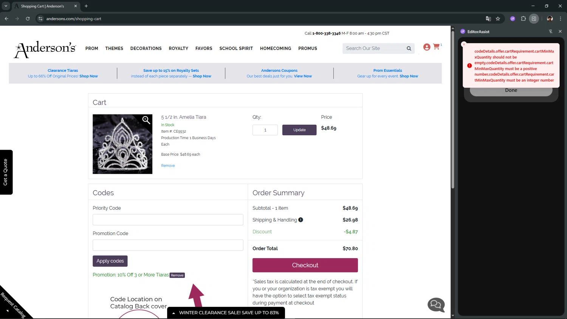
Task: Click the Done button in EditorAssist
Action: (511, 91)
